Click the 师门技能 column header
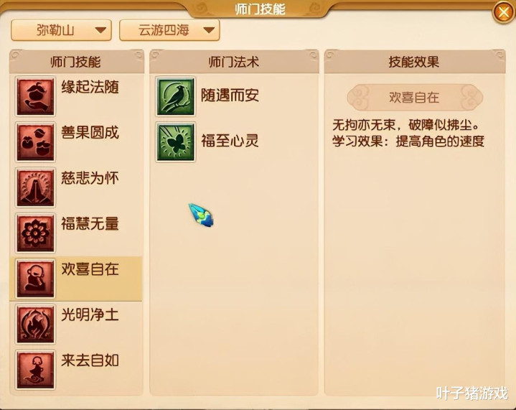The width and height of the screenshot is (516, 410). click(77, 62)
